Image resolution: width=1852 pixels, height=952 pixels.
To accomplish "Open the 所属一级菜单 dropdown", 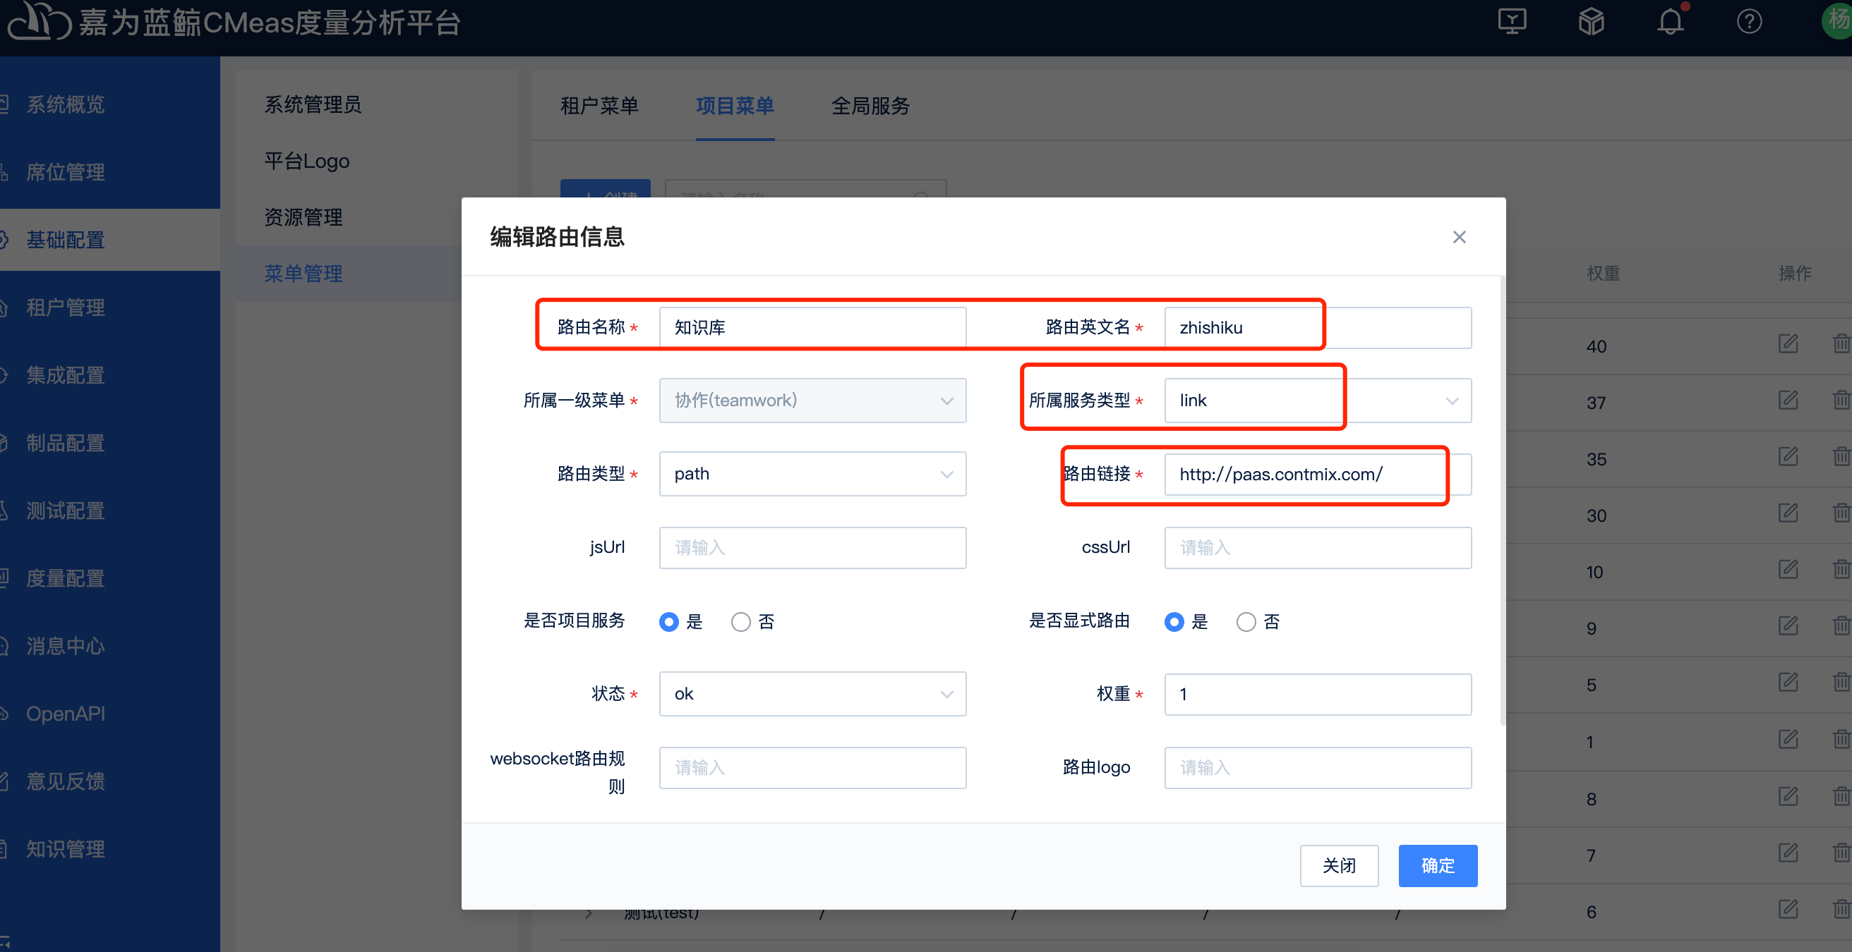I will tap(812, 401).
